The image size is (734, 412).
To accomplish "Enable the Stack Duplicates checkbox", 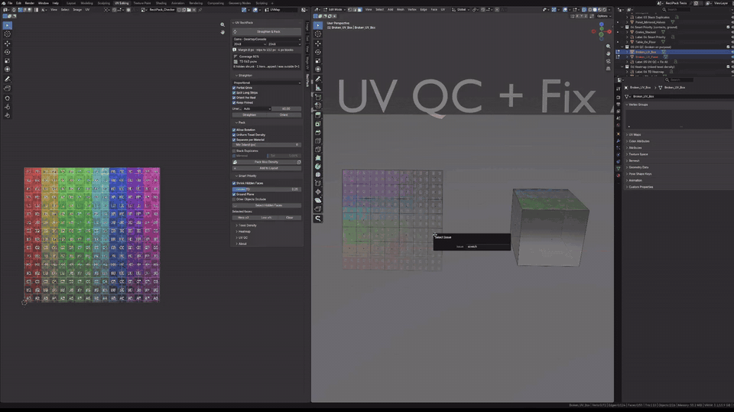I will [x=234, y=151].
